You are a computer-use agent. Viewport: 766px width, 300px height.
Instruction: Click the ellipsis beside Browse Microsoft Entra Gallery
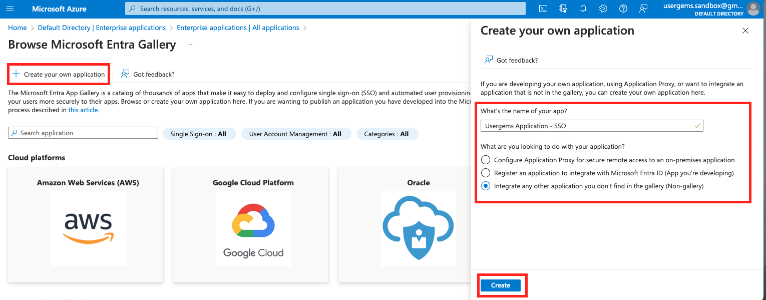click(191, 45)
